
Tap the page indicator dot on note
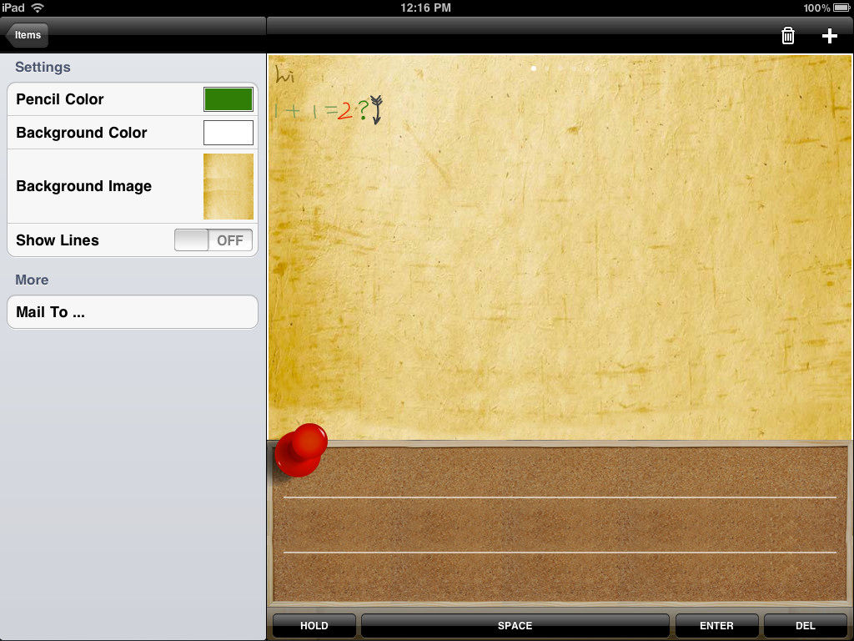coord(534,68)
